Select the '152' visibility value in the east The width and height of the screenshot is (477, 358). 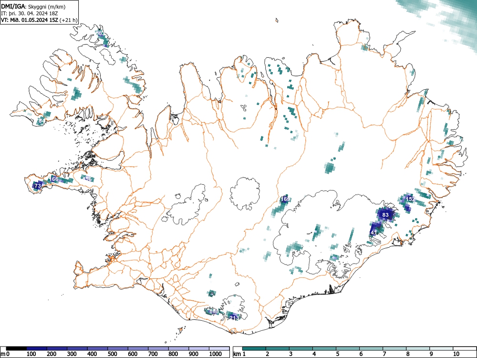pyautogui.click(x=410, y=199)
